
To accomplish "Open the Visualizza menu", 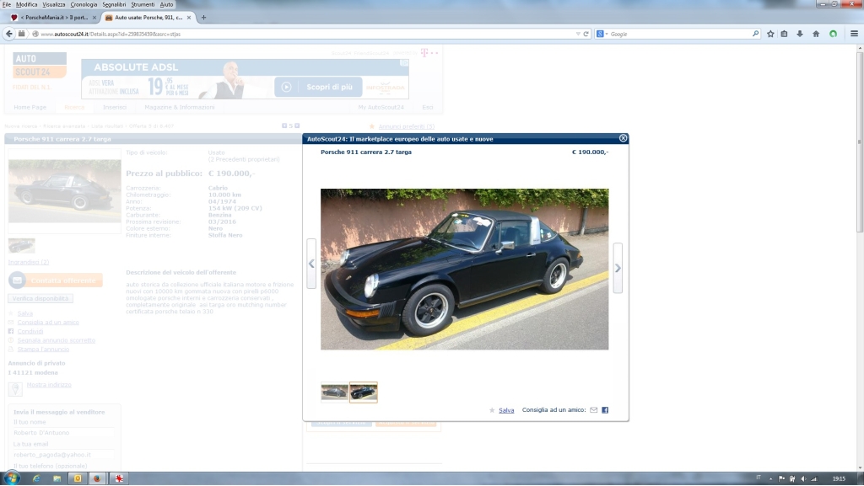I will (x=53, y=4).
